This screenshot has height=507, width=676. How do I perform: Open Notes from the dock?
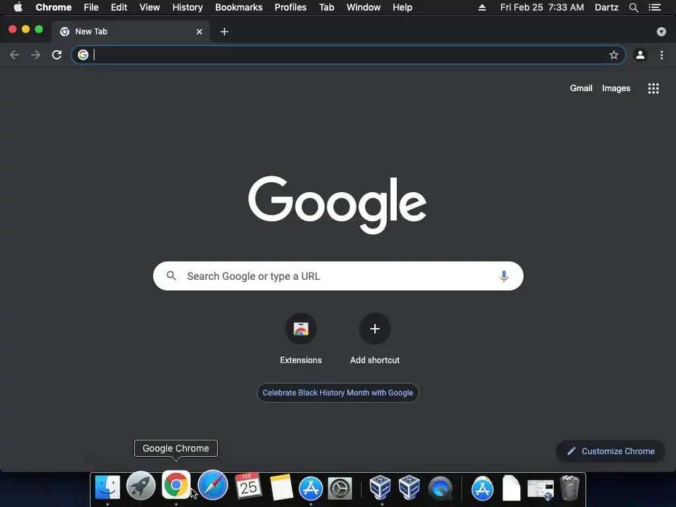[x=281, y=488]
